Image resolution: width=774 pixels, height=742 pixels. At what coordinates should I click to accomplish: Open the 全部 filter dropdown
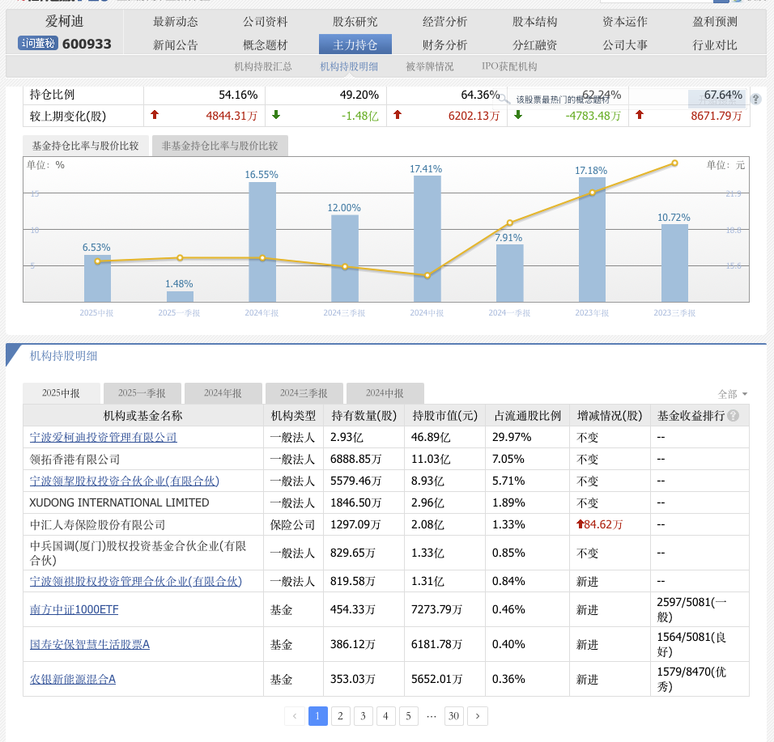[x=733, y=394]
